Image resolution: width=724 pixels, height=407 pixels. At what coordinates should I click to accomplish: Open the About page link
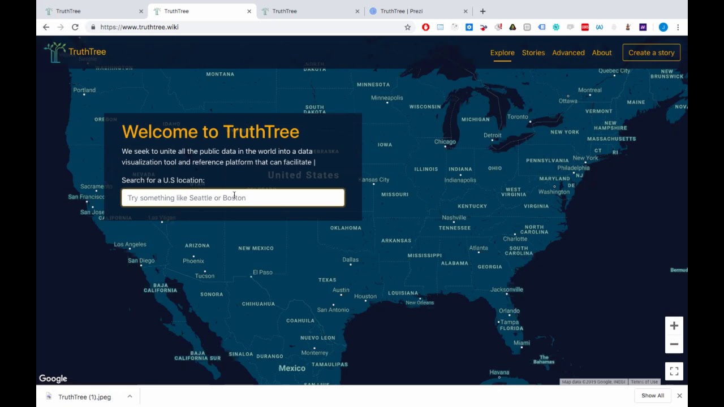(602, 53)
